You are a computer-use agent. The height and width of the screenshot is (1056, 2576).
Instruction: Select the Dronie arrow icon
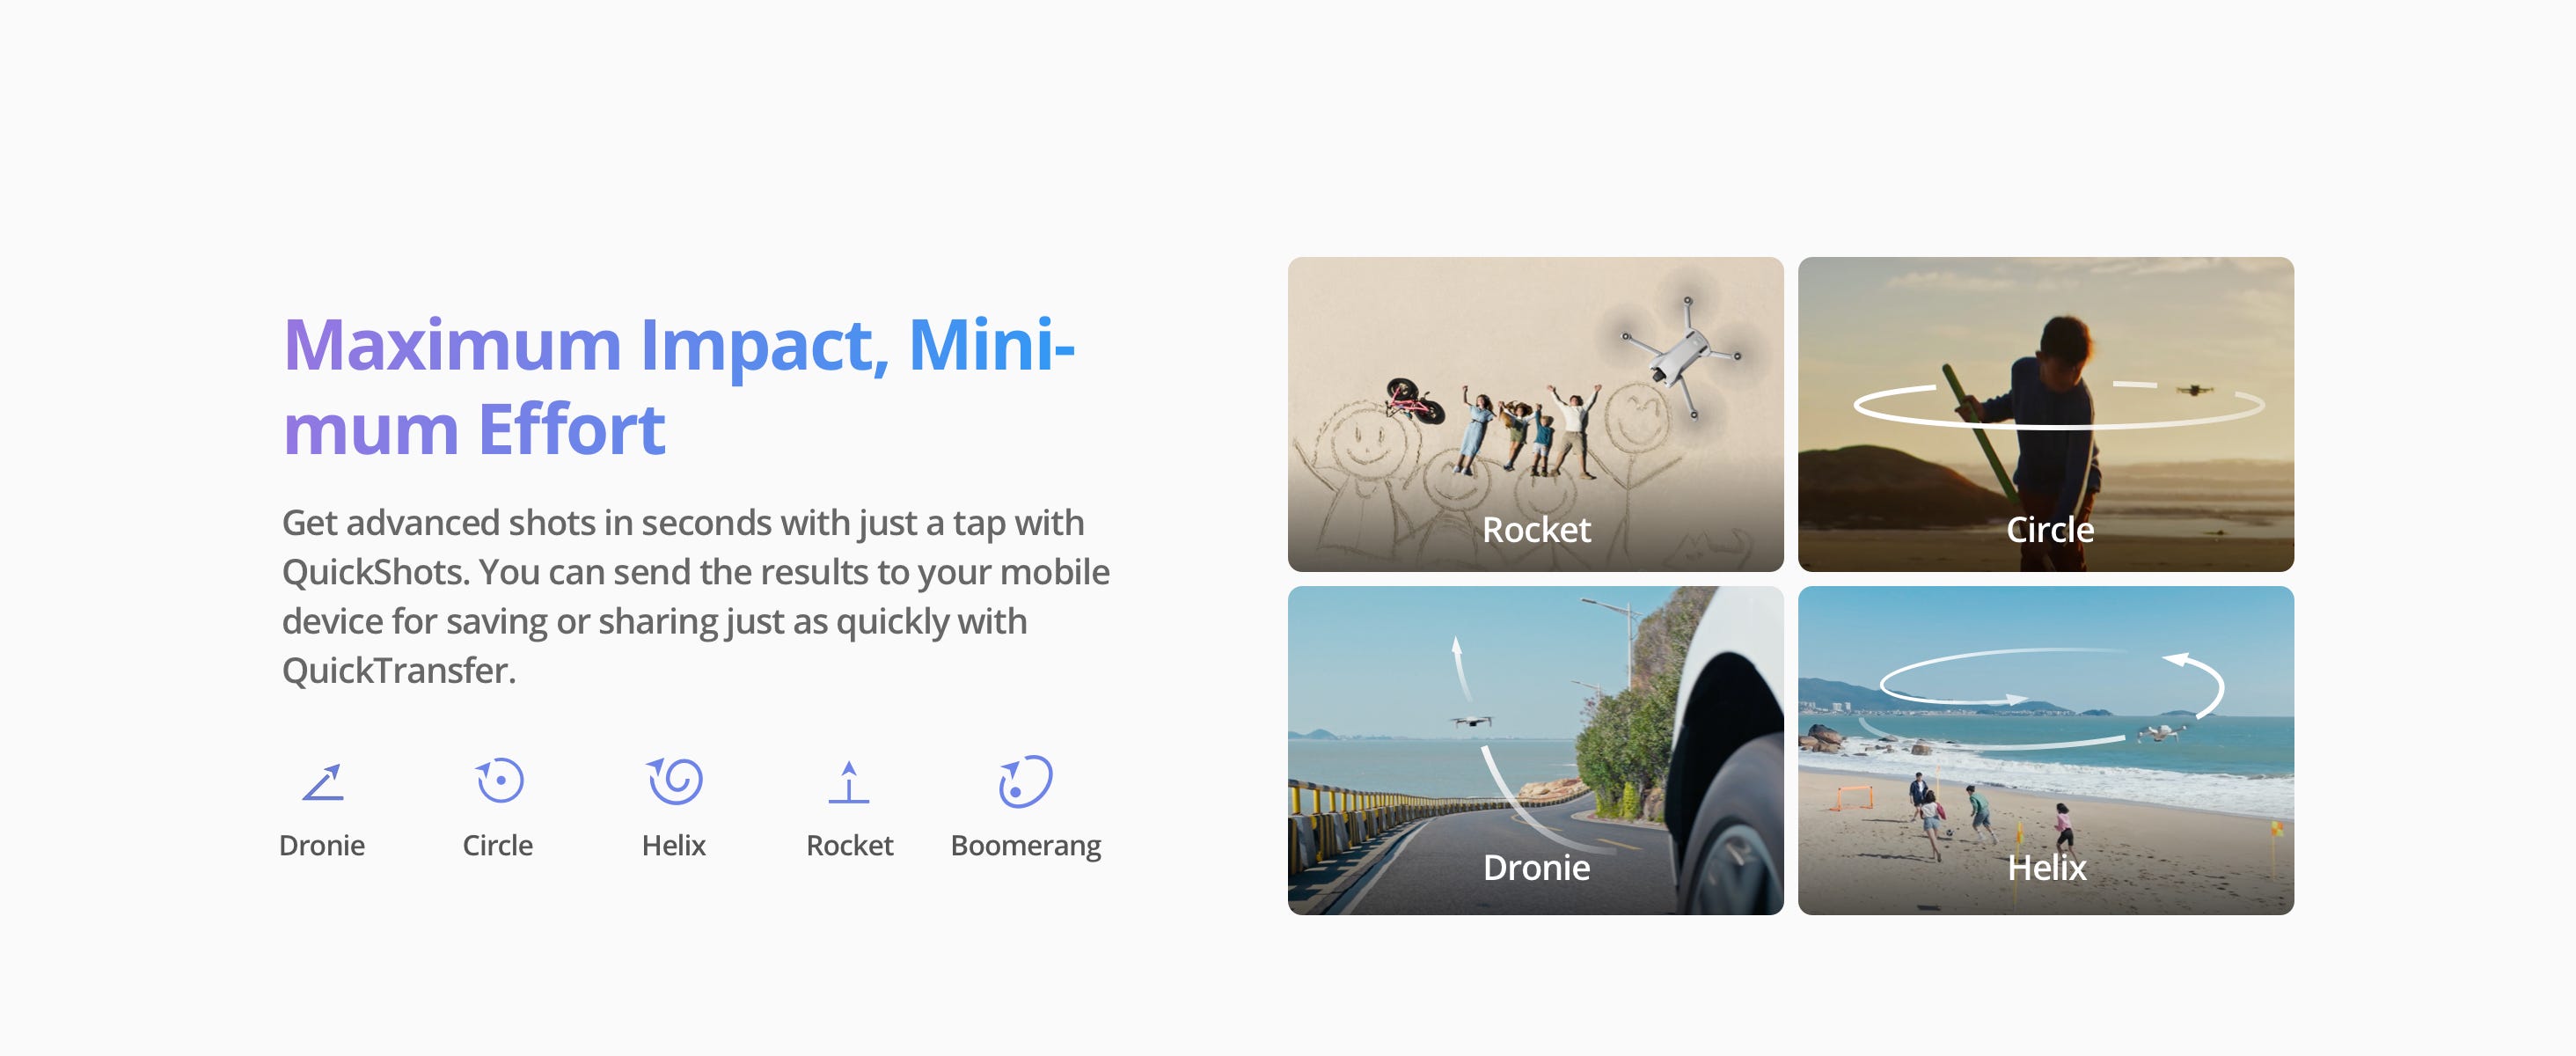323,782
